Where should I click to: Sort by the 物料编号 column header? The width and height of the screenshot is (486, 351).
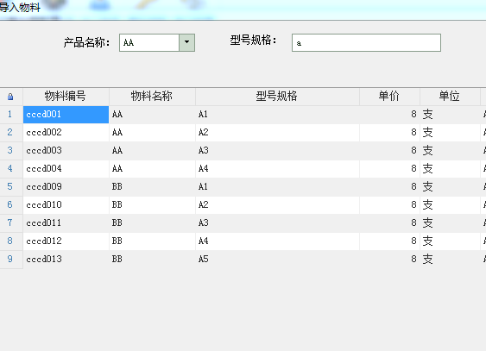66,97
